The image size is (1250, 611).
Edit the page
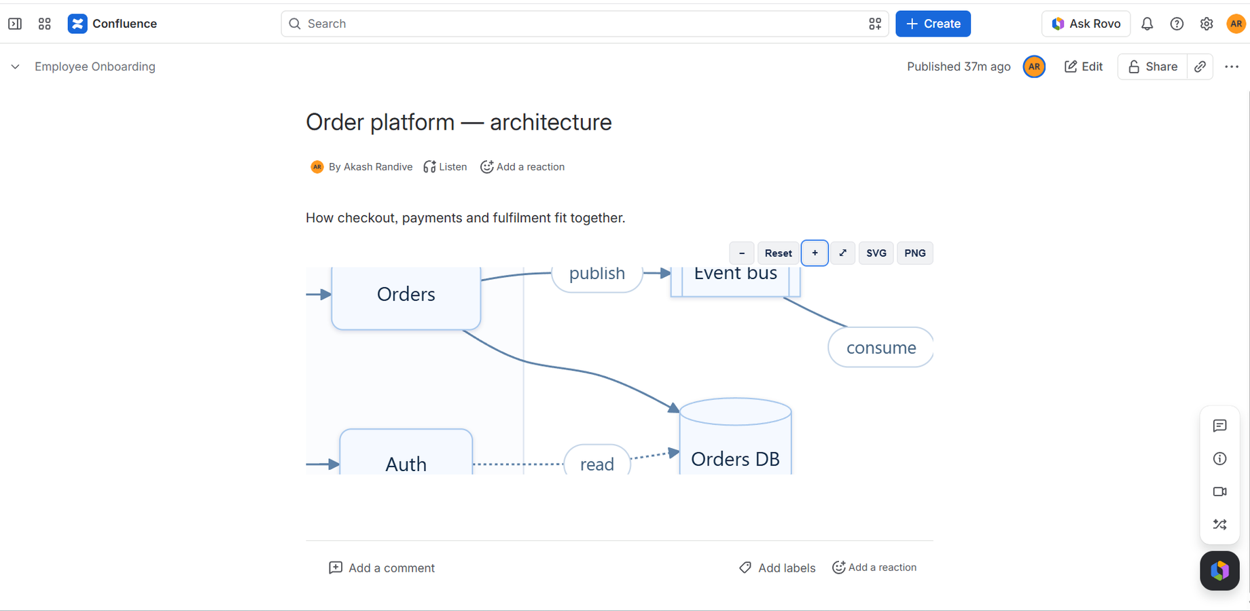(x=1084, y=67)
